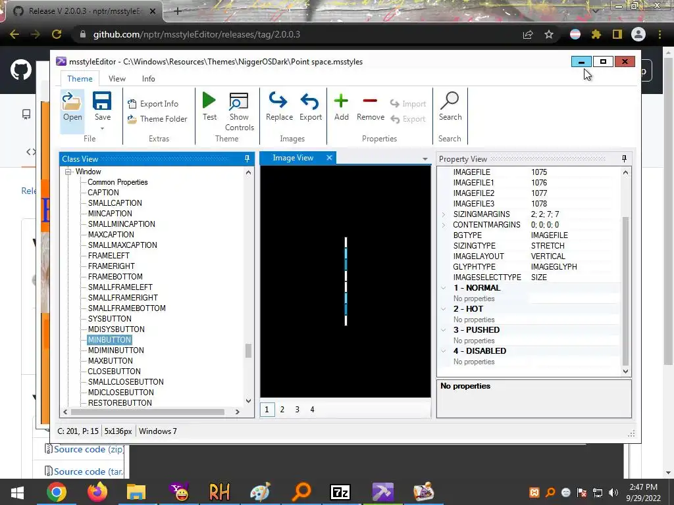Click Source code (zip) link in browser
This screenshot has height=505, width=674.
(x=89, y=449)
